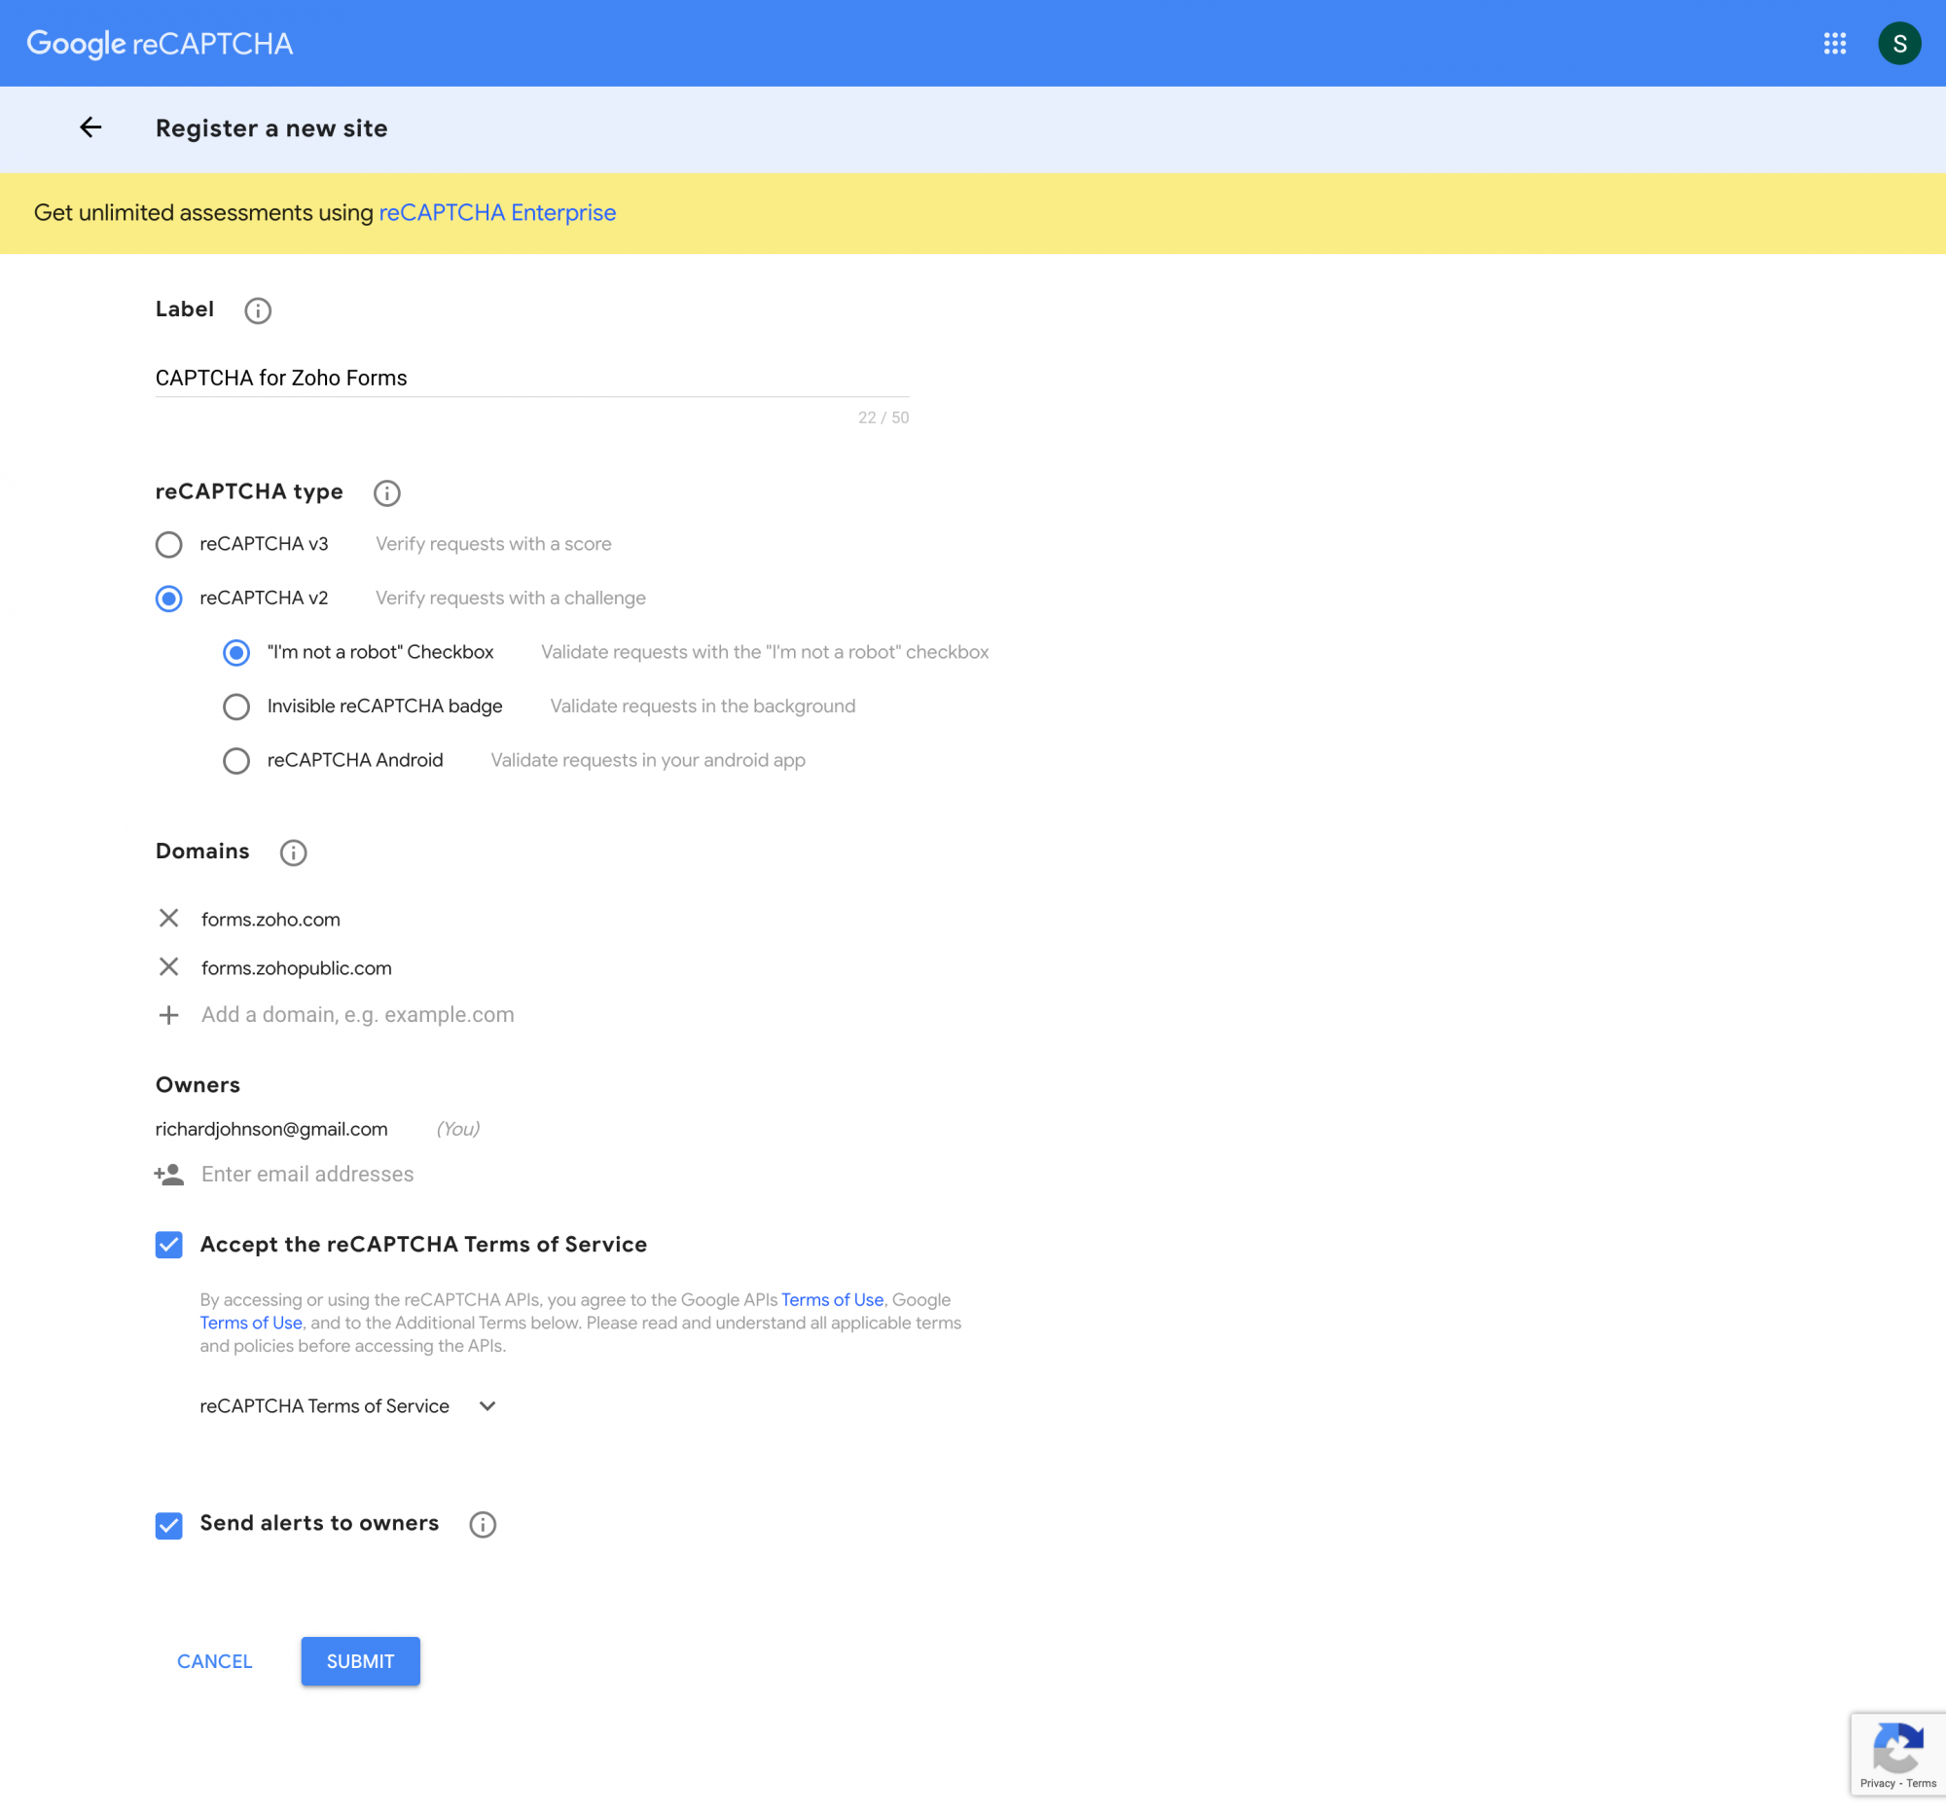Click the forms.zohopublic.com domain text

pyautogui.click(x=296, y=968)
